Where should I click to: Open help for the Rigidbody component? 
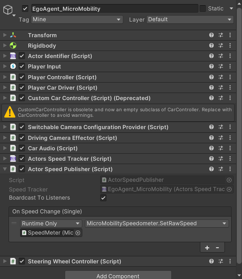tap(211, 45)
